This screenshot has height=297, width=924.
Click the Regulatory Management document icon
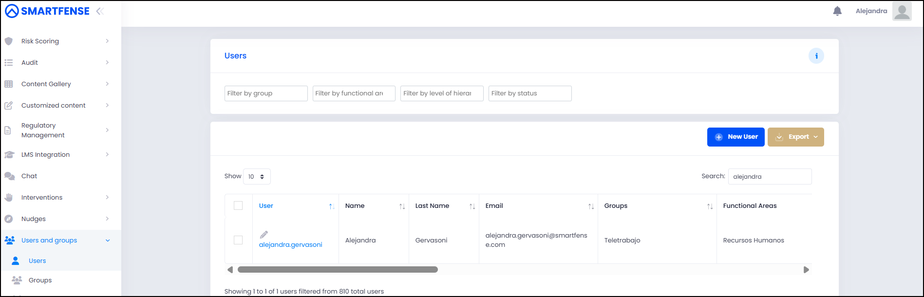[x=8, y=130]
